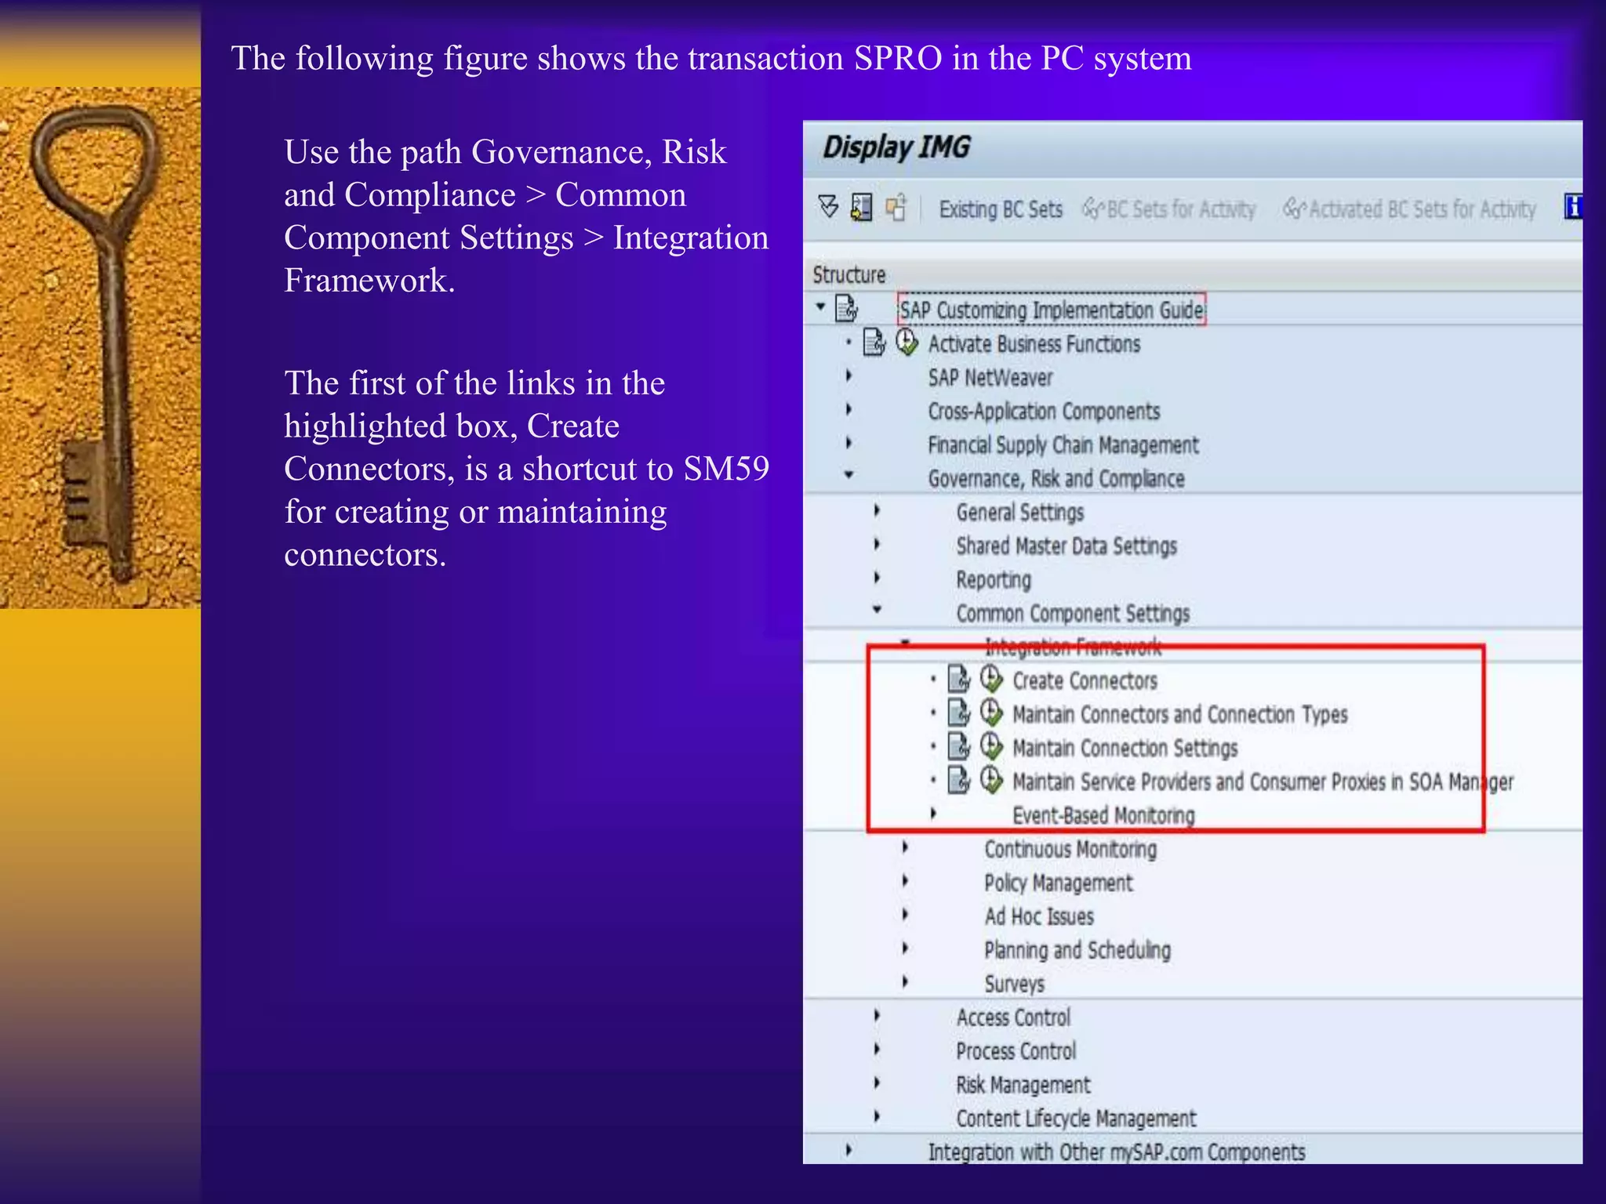Image resolution: width=1606 pixels, height=1204 pixels.
Task: Expand Integration with Other mySAP.com Components node
Action: 848,1151
